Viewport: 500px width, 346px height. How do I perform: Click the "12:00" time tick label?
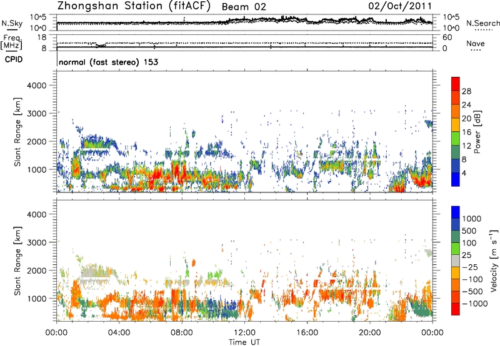tap(244, 333)
